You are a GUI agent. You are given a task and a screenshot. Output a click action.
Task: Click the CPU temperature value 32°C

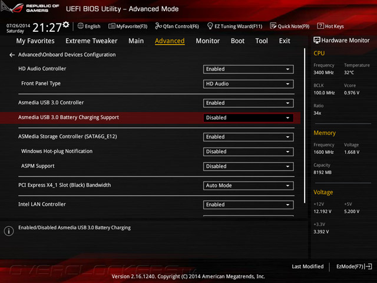349,73
